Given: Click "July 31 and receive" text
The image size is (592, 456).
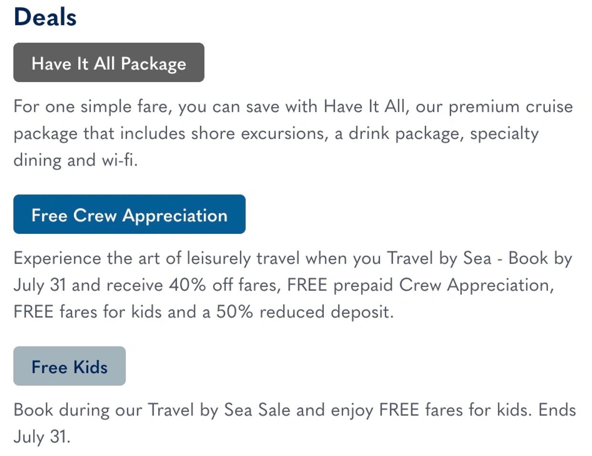Looking at the screenshot, I should click(x=88, y=285).
